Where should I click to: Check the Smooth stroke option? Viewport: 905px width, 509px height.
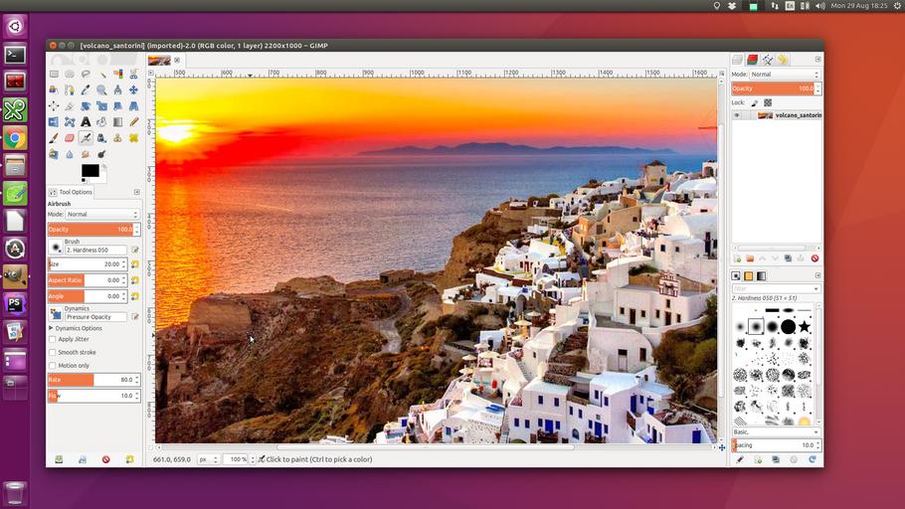point(53,352)
